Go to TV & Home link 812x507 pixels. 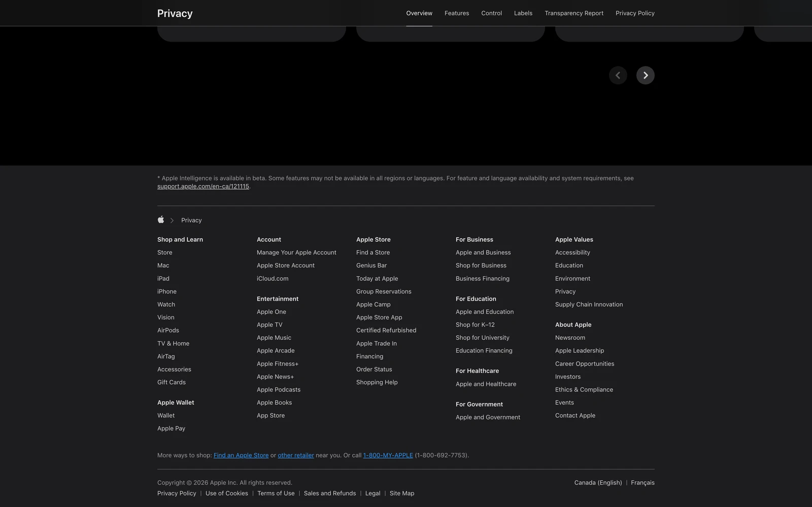coord(173,344)
